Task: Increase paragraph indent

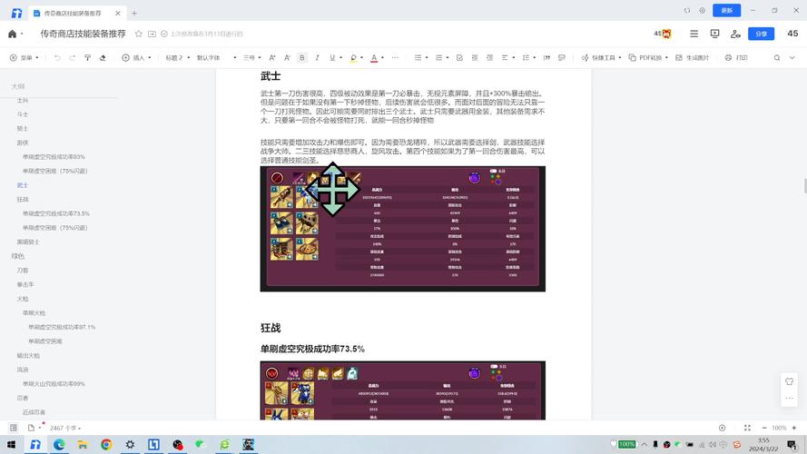Action: click(x=489, y=57)
